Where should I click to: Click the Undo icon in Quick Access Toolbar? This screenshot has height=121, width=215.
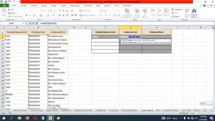(9, 1)
